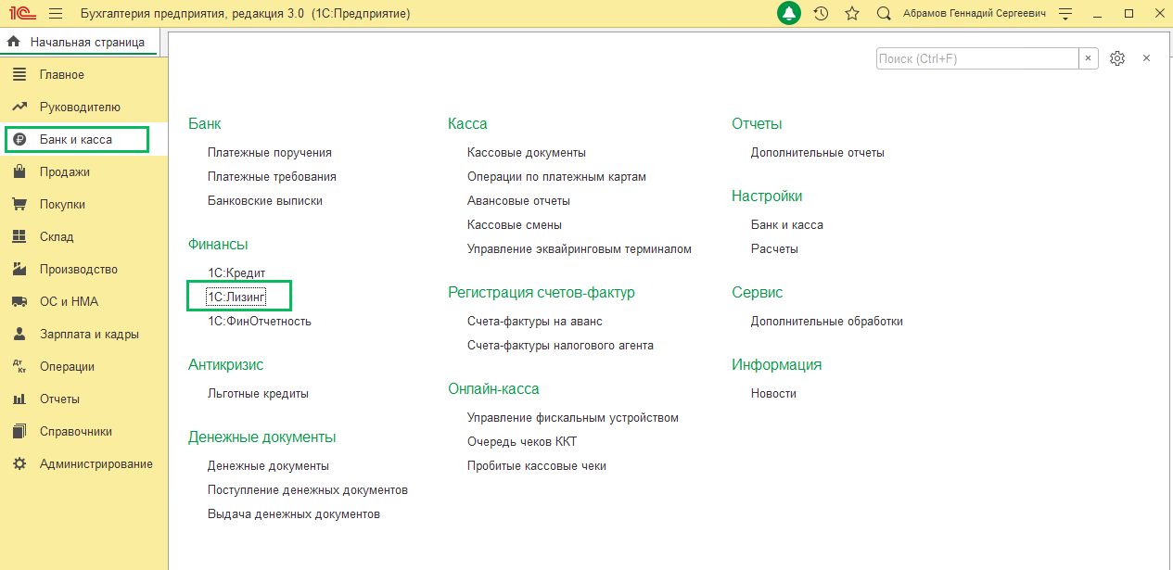Image resolution: width=1173 pixels, height=570 pixels.
Task: Open Дополнительные обработки
Action: 827,322
